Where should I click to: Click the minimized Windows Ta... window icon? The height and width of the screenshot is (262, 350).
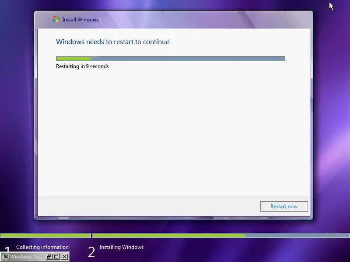click(6, 257)
